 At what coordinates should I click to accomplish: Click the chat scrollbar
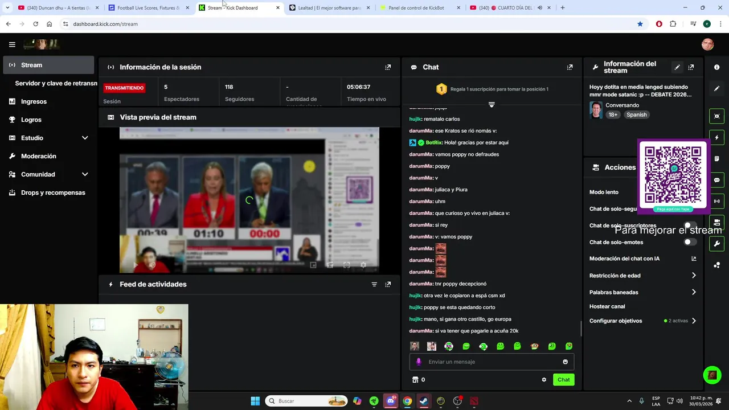point(581,327)
